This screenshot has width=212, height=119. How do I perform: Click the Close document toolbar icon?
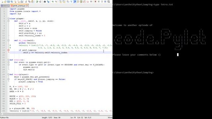tap(15, 2)
